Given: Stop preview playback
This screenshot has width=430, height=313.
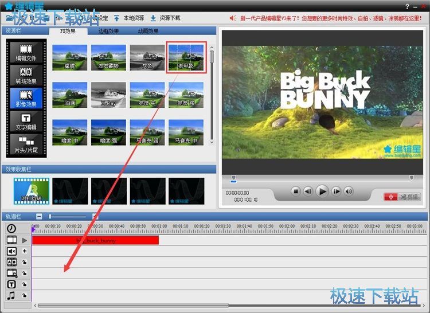Looking at the screenshot, I should click(x=296, y=191).
